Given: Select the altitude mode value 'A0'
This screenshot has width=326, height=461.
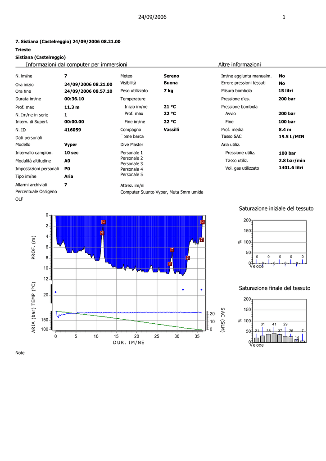Looking at the screenshot, I should [x=68, y=161].
